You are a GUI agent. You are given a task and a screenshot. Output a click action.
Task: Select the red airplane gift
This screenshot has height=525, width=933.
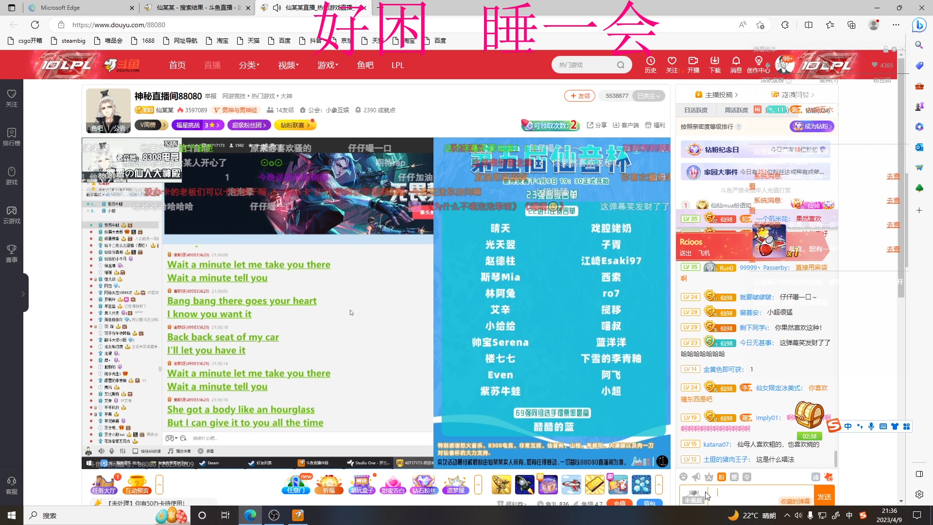point(571,485)
